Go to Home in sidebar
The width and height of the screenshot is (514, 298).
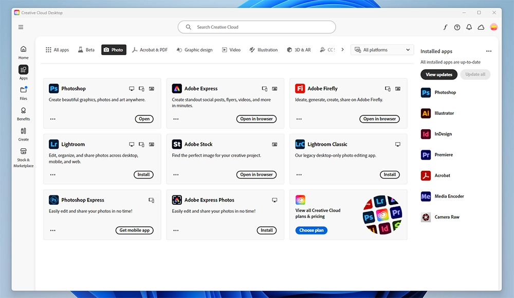tap(23, 52)
